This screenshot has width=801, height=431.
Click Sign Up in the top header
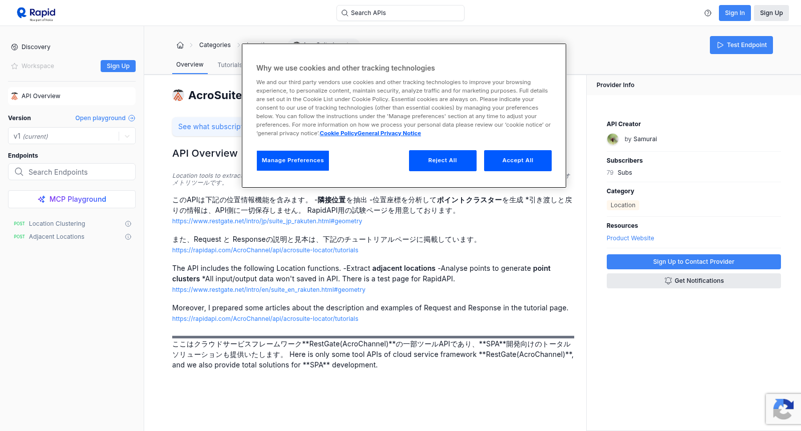tap(771, 13)
